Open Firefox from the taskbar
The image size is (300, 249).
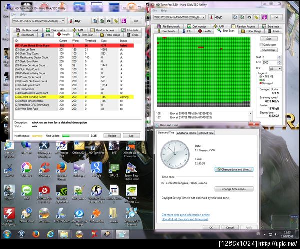[x=36, y=234]
